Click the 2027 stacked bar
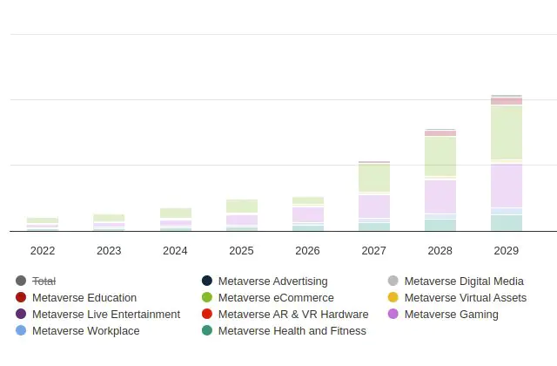 pos(374,196)
